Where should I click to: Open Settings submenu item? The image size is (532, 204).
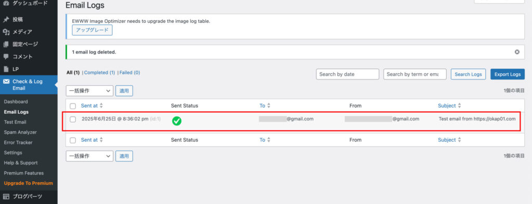tap(13, 153)
